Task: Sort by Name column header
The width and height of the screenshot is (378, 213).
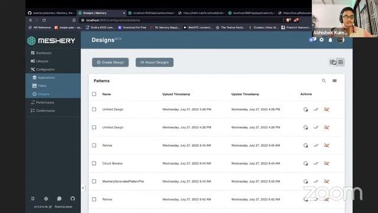Action: [106, 94]
